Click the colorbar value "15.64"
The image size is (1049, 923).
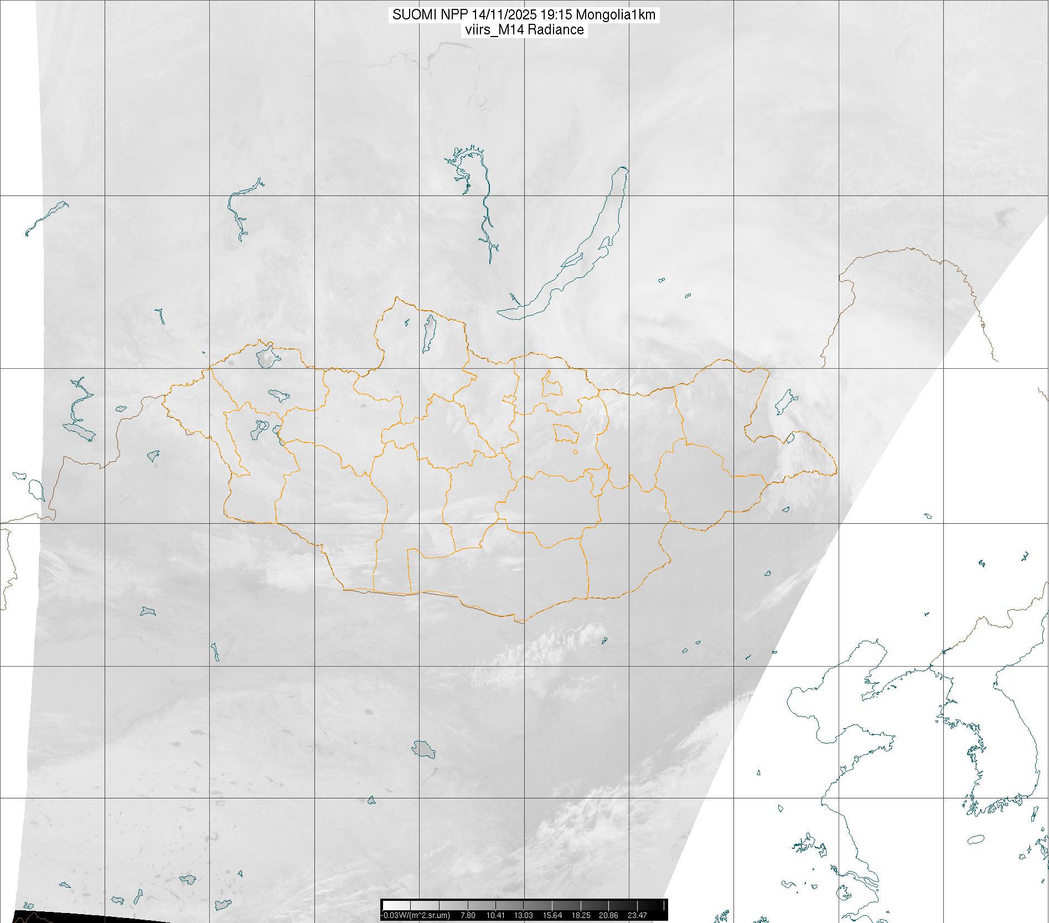552,915
